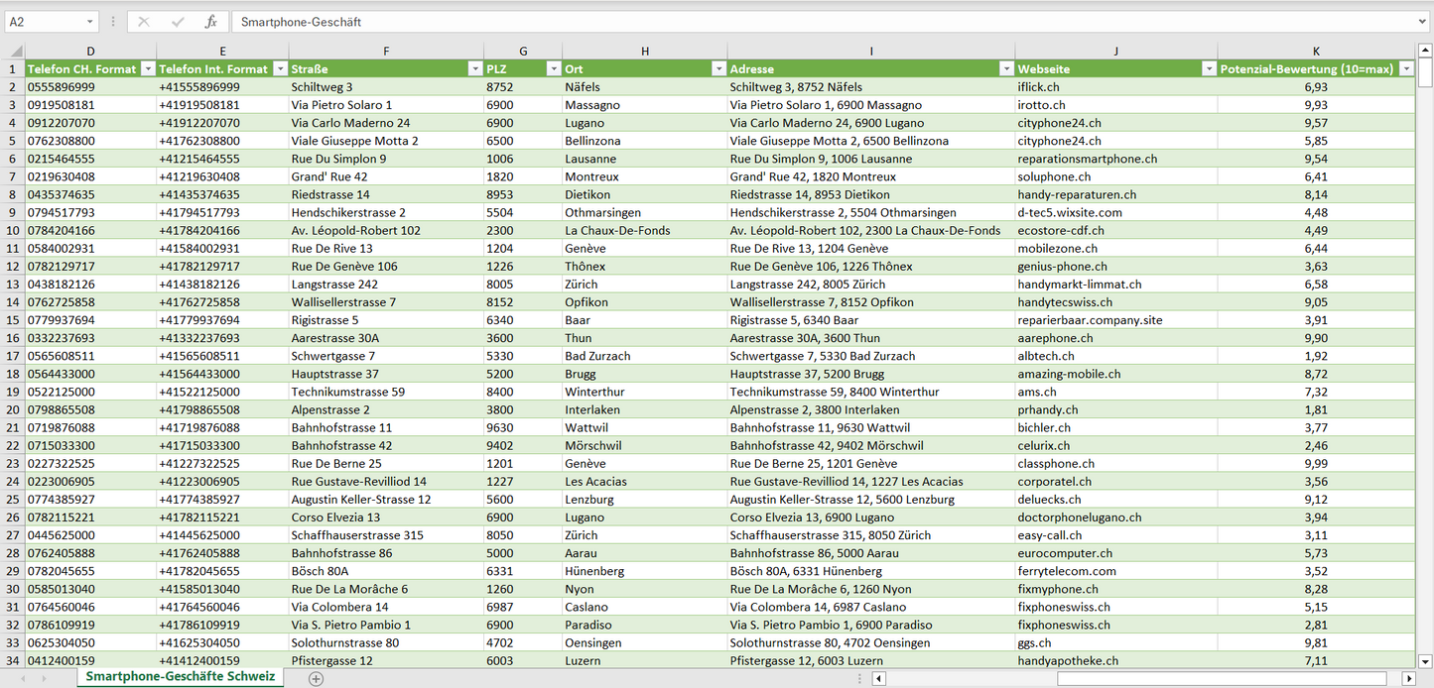Viewport: 1434px width, 688px height.
Task: Click the previous sheet navigation arrow
Action: [x=21, y=678]
